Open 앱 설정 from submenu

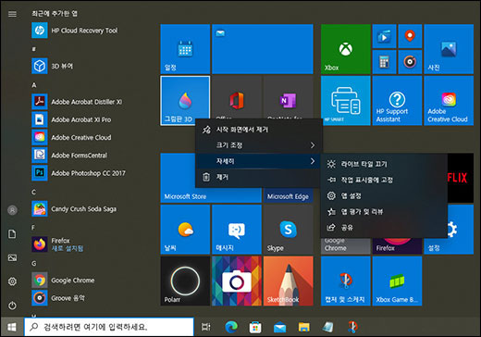point(384,195)
